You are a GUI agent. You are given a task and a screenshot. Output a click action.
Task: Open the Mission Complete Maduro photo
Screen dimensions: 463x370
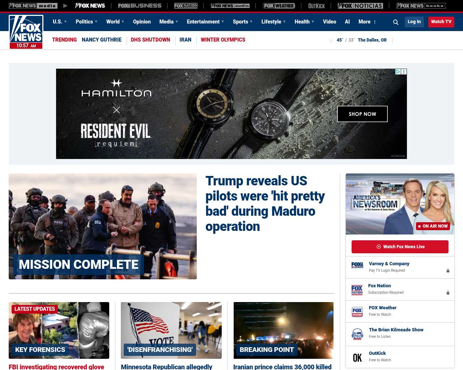103,226
